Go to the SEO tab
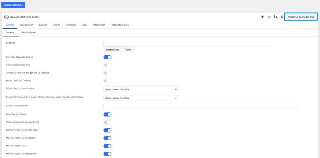Viewport: 320px width, 158px height. 85,25
